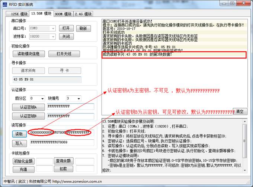Click the 打开 serial port button
This screenshot has width=253, height=187.
pos(66,28)
